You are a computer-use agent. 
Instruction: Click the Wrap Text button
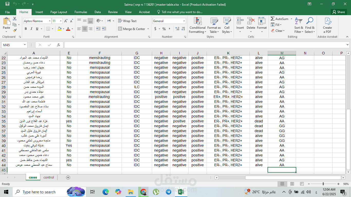coord(127,21)
